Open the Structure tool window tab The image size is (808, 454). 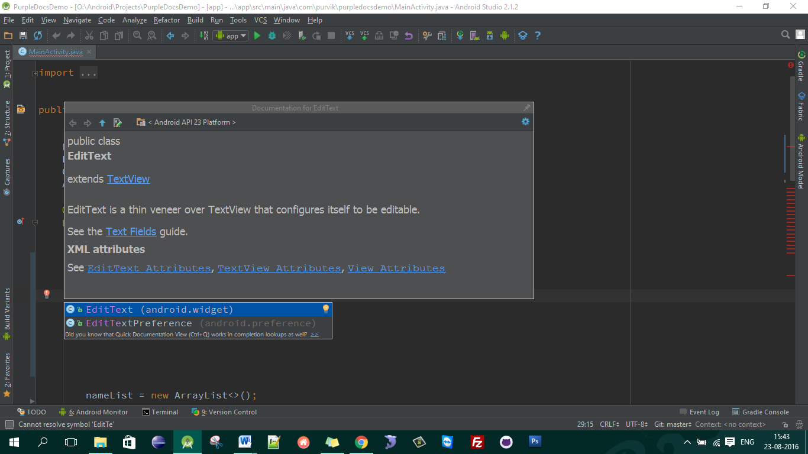pyautogui.click(x=7, y=122)
